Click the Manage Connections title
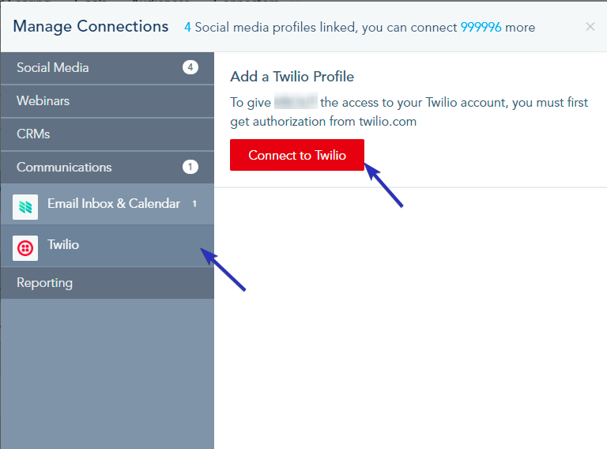Screen dimensions: 607x449 [91, 27]
